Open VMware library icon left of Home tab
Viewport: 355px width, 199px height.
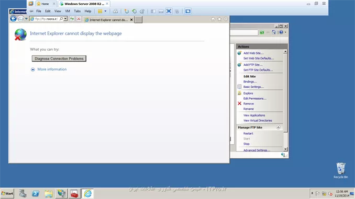point(31,4)
